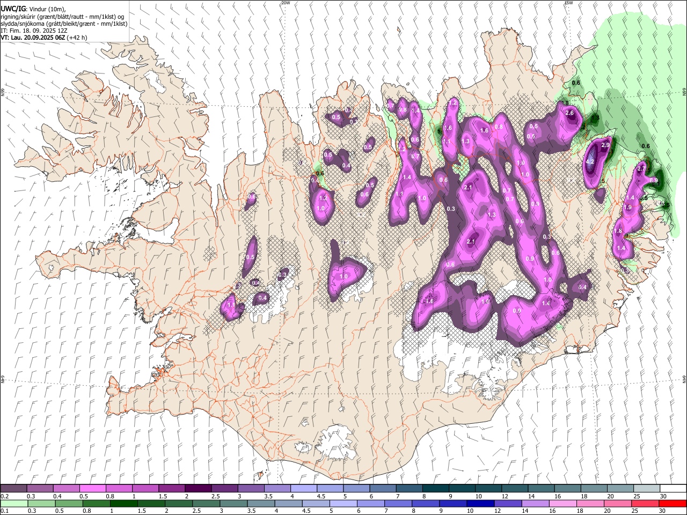
Task: Select bright red rain-row swatch labeled 30
Action: point(673,503)
